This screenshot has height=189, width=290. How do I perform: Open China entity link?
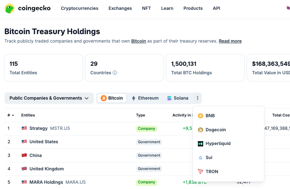[36, 155]
